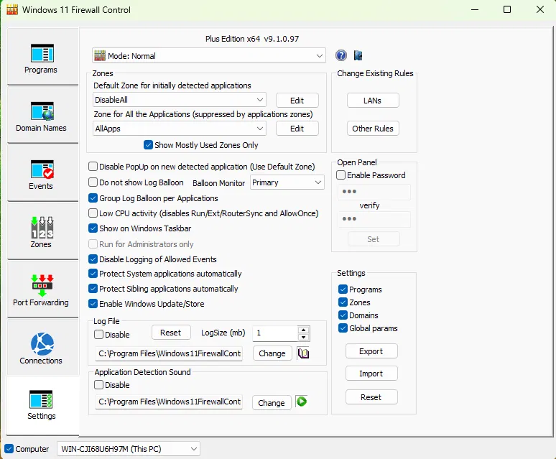Uncheck Global params checkbox
556x459 pixels.
pos(343,328)
